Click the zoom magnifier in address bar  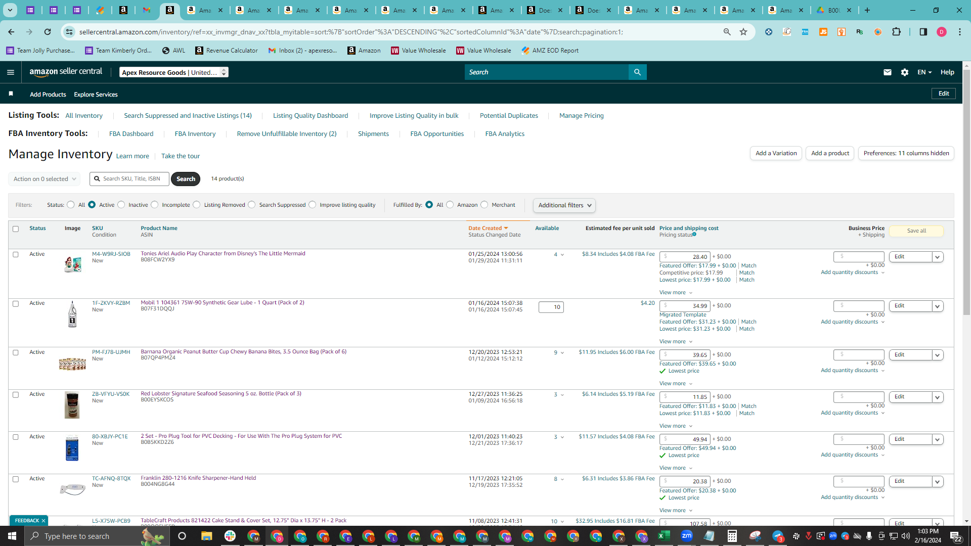(x=727, y=32)
